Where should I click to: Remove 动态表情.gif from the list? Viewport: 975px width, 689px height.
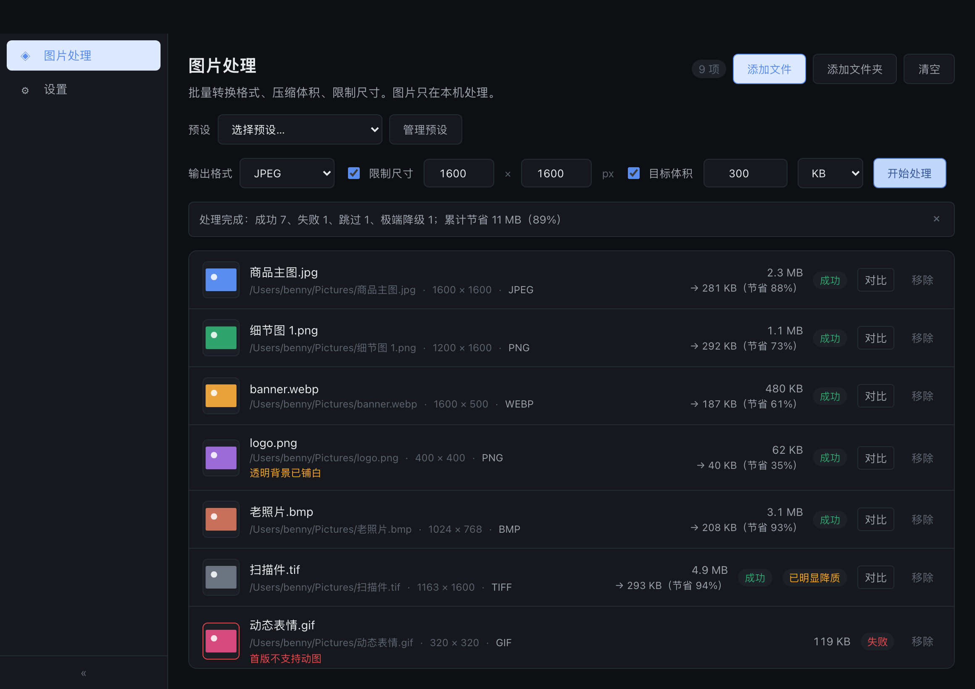(x=922, y=642)
